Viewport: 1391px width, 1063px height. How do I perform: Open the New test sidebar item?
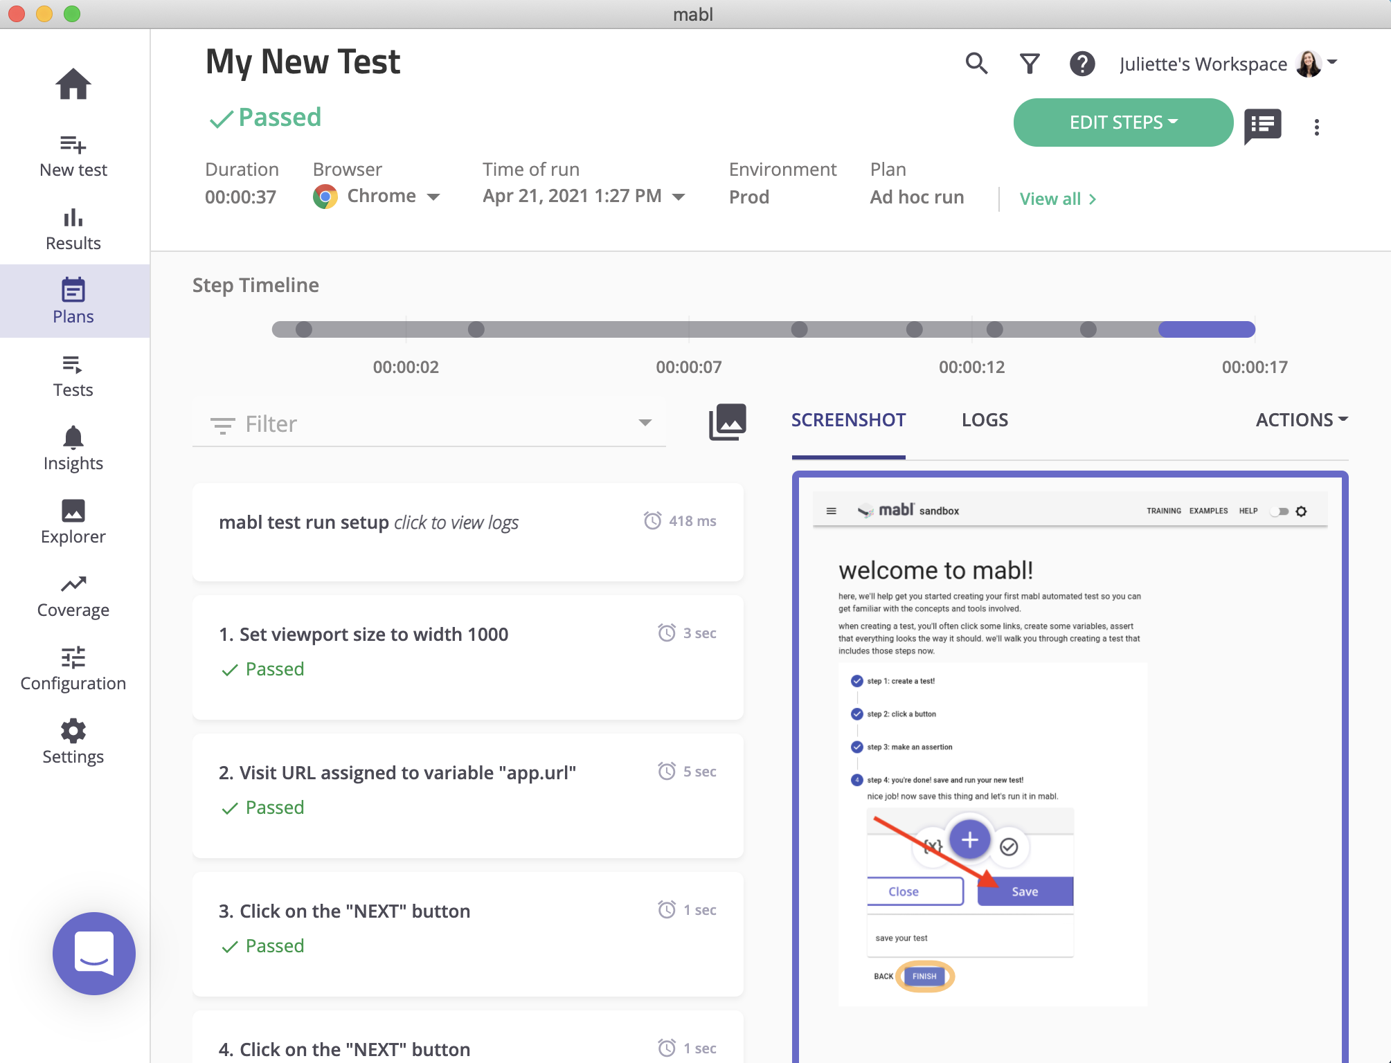pos(73,156)
